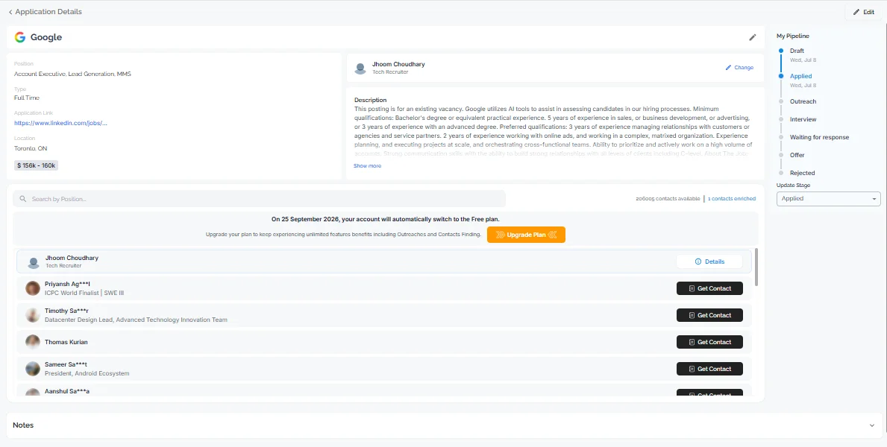
Task: Select the Applied pipeline stage
Action: coord(800,76)
